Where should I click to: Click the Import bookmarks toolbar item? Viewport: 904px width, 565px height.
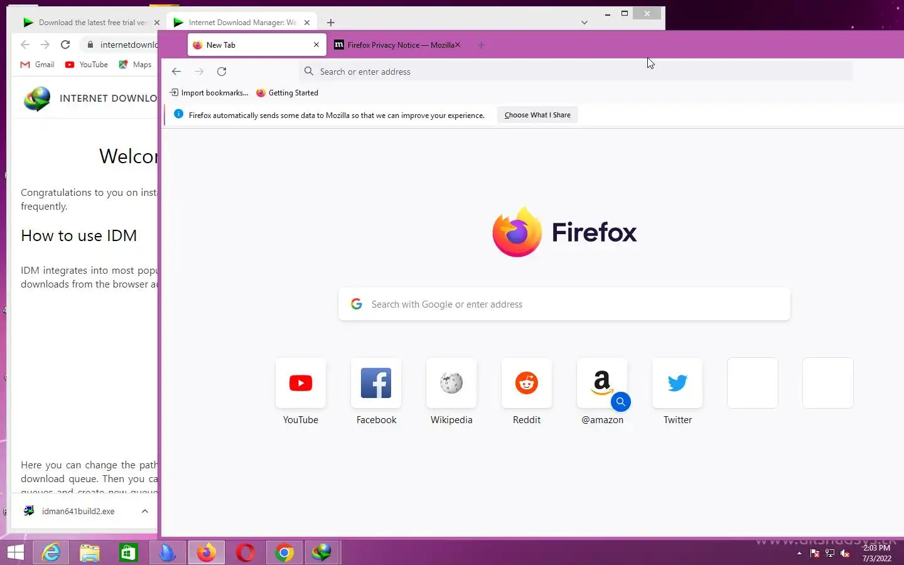pos(209,93)
